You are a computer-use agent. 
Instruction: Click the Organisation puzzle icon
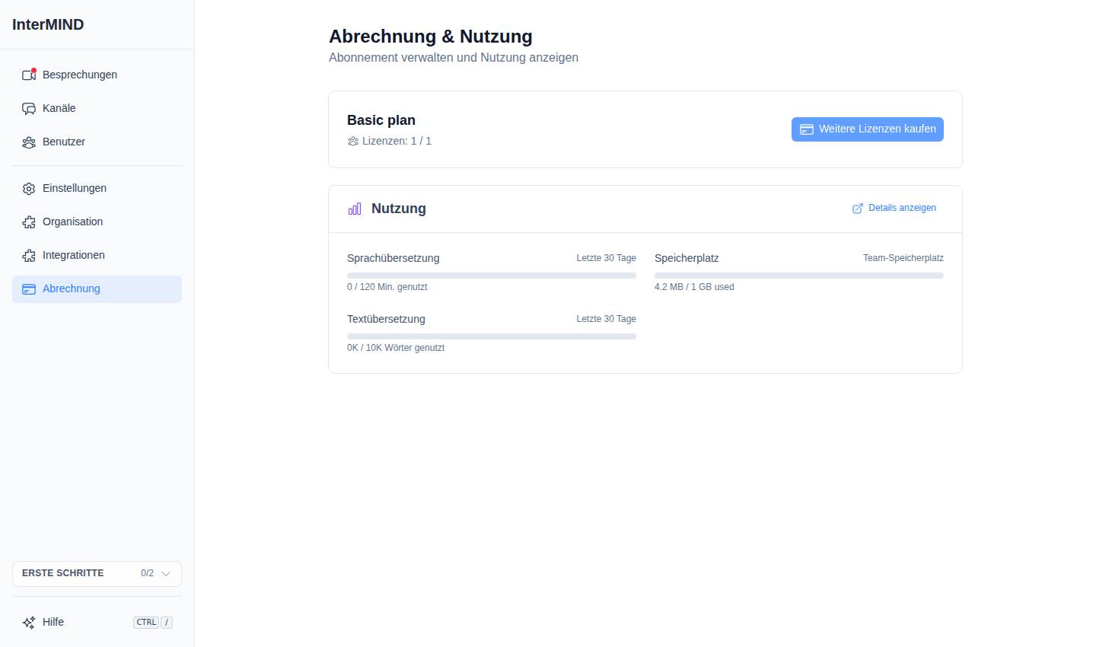point(29,222)
